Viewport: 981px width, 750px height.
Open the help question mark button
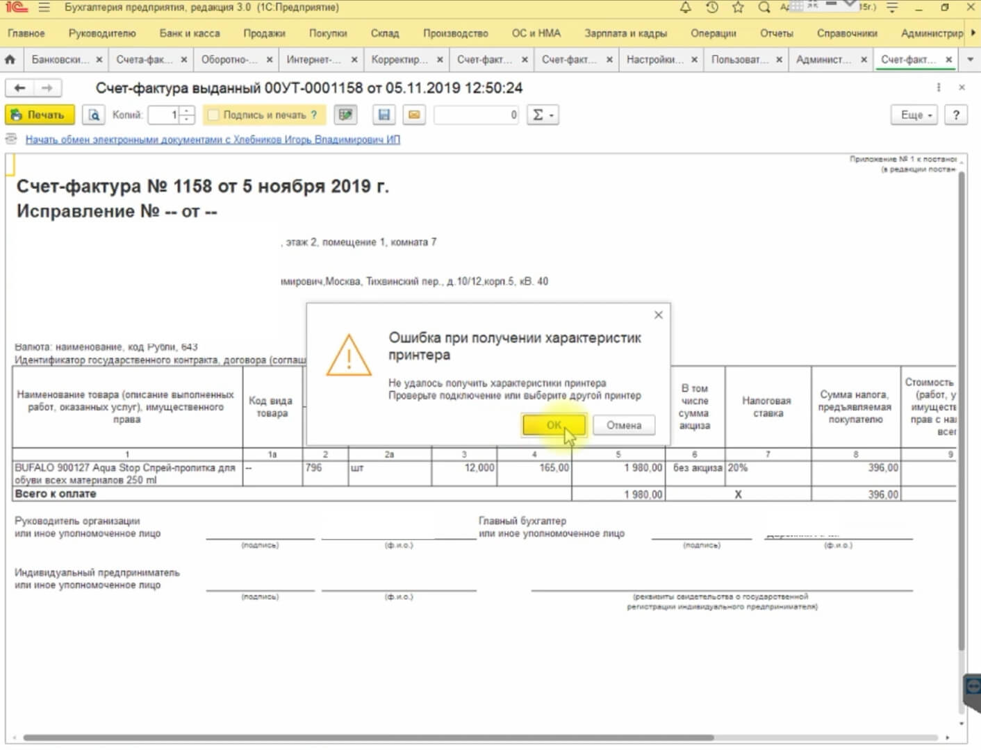956,115
